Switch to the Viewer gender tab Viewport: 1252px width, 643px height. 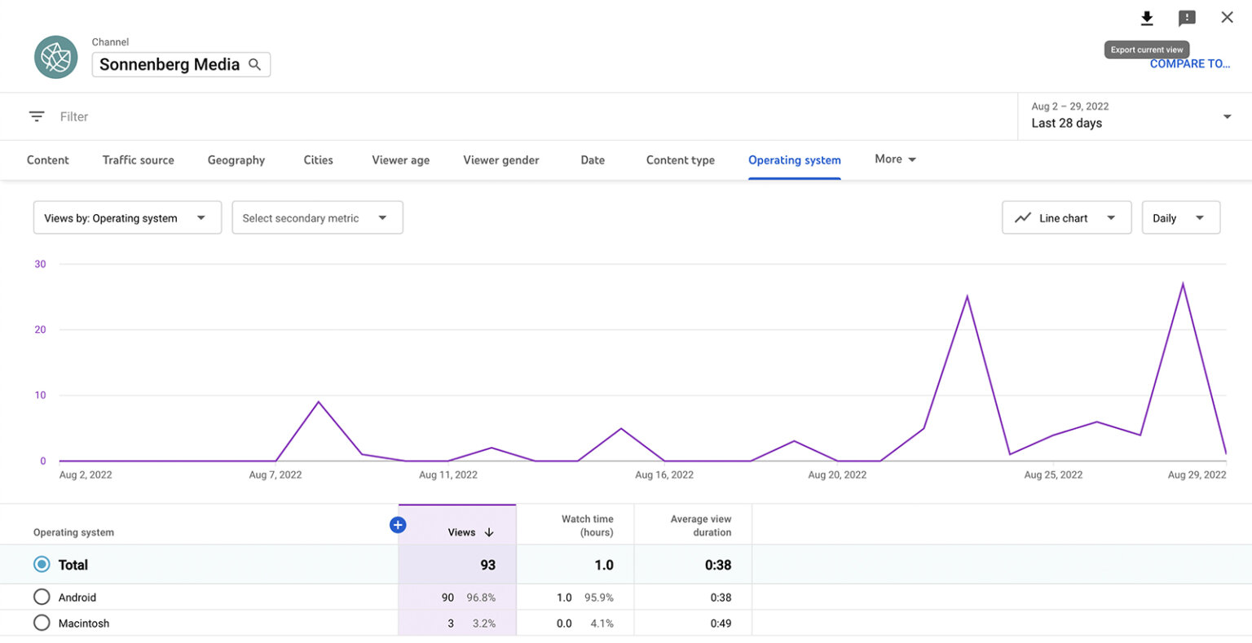pos(500,160)
